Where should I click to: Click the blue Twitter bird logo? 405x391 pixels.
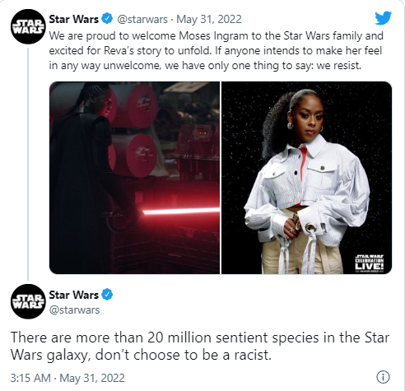pyautogui.click(x=384, y=18)
